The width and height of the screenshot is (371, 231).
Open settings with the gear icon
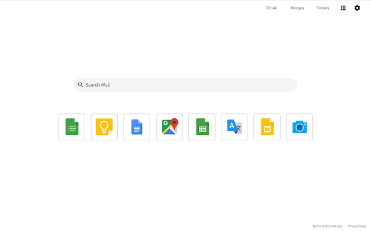pos(357,8)
